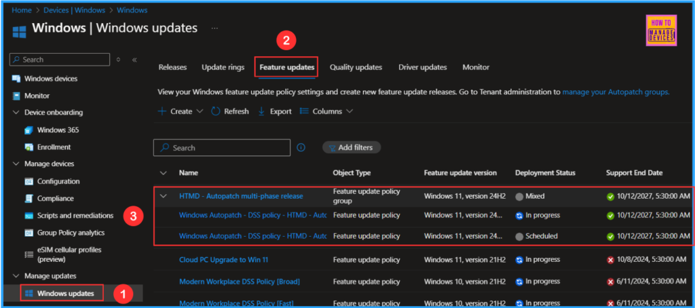This screenshot has width=695, height=308.
Task: Click the Configuration icon in sidebar
Action: (29, 181)
